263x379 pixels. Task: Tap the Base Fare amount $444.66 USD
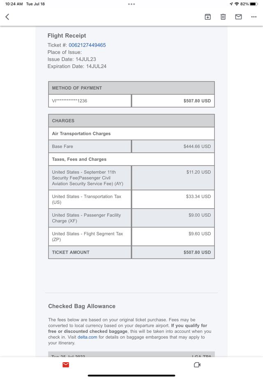(197, 146)
